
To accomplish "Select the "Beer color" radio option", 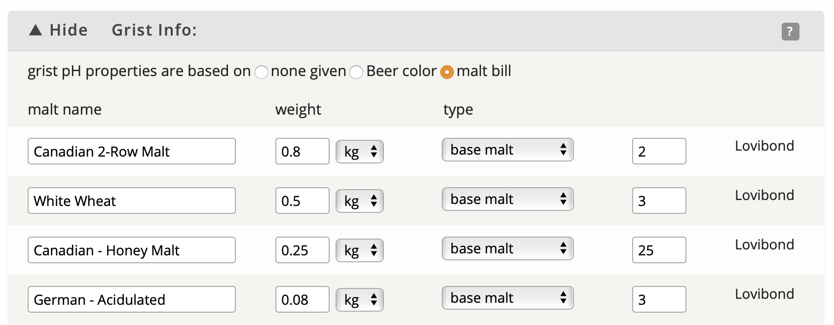I will tap(356, 72).
